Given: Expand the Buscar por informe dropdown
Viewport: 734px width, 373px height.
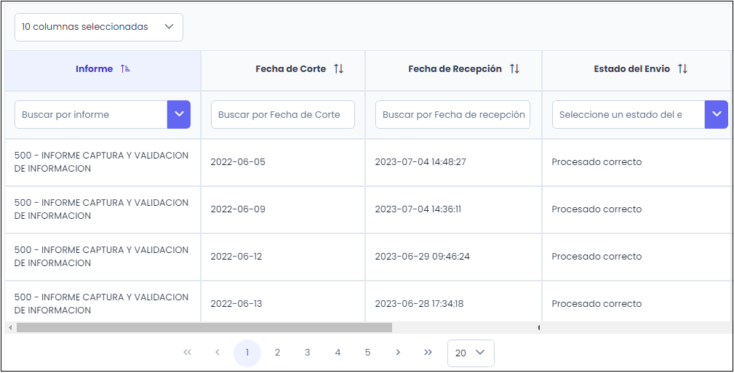Looking at the screenshot, I should tap(179, 114).
